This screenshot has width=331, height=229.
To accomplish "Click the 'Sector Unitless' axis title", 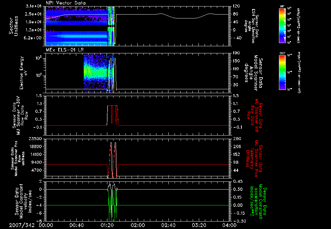I will 14,26.
